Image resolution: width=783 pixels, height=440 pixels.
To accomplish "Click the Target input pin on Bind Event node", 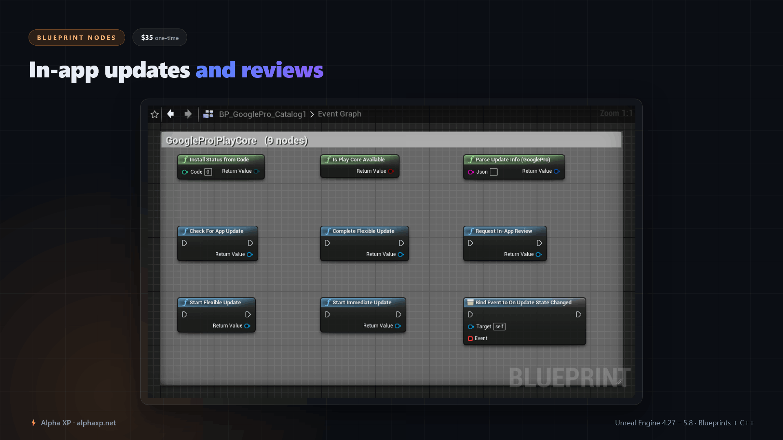I will 471,327.
